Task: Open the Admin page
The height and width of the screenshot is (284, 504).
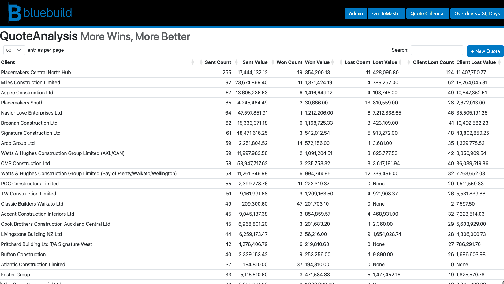Action: click(x=356, y=13)
